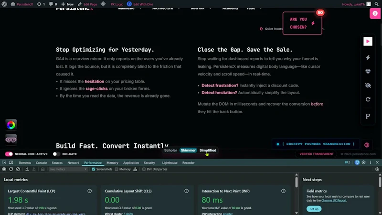The width and height of the screenshot is (382, 215).
Task: Click the diamond icon in admin bar
Action: coord(103,4)
